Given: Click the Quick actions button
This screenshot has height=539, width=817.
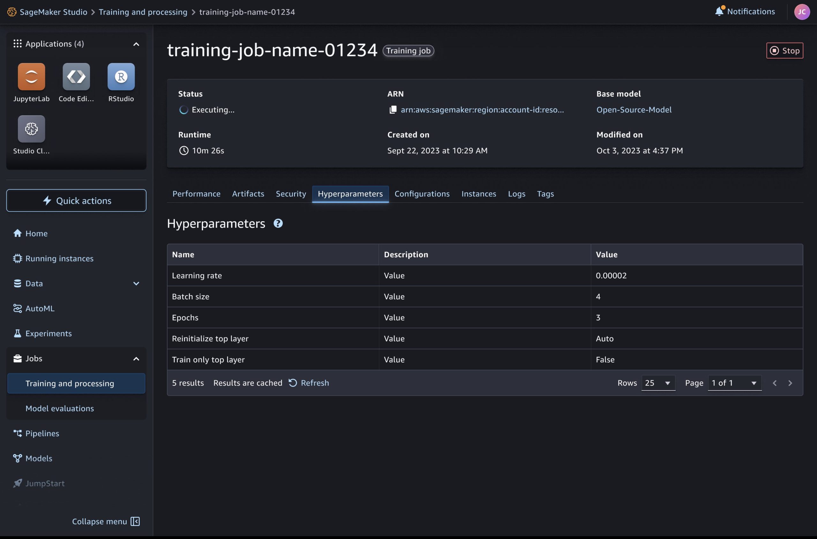Looking at the screenshot, I should (76, 201).
